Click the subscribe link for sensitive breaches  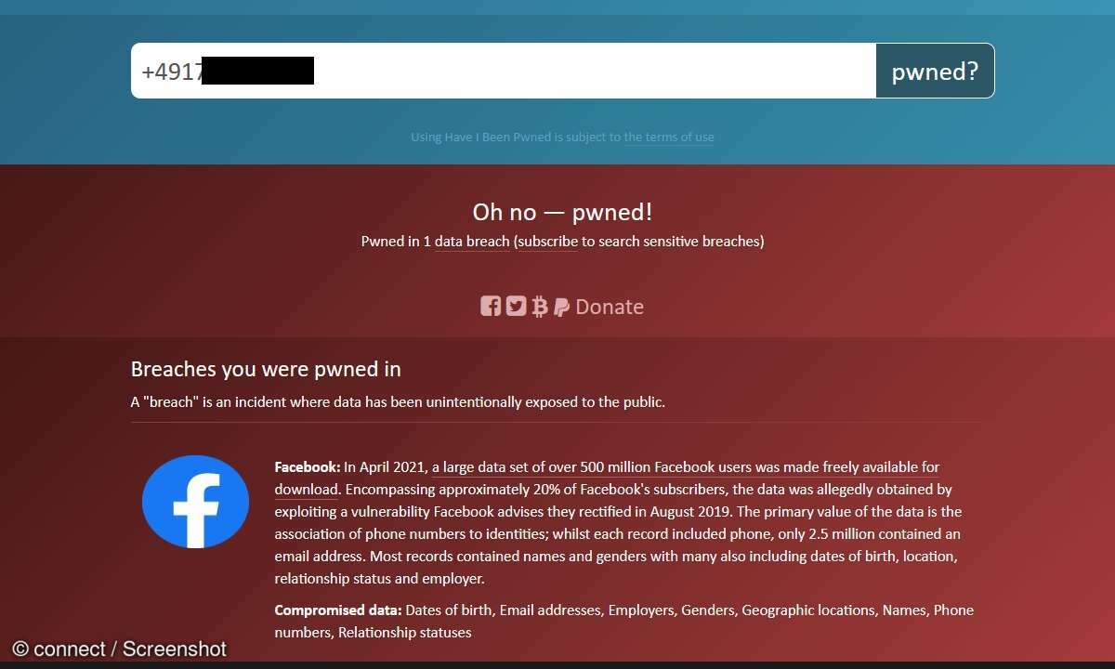click(x=548, y=242)
